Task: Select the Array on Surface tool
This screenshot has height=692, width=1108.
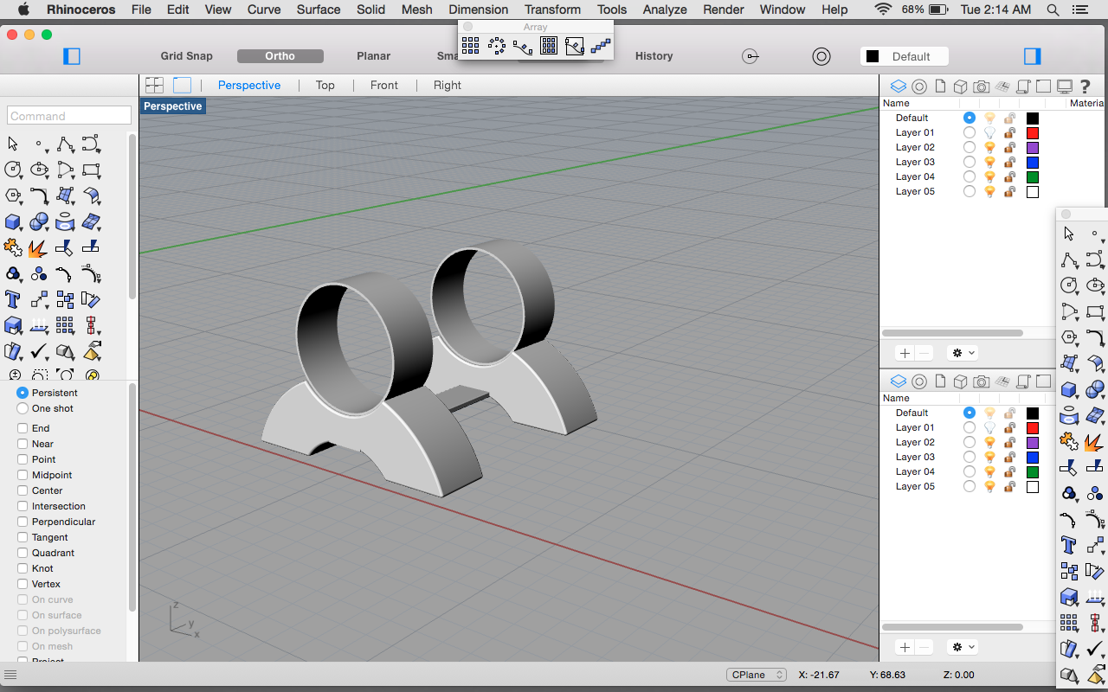Action: pyautogui.click(x=549, y=46)
